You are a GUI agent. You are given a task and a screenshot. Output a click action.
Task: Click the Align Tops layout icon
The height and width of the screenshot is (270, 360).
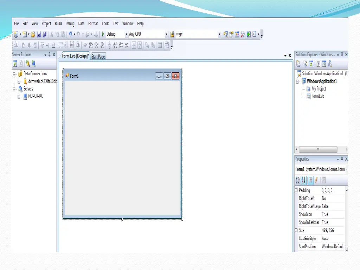click(42, 45)
